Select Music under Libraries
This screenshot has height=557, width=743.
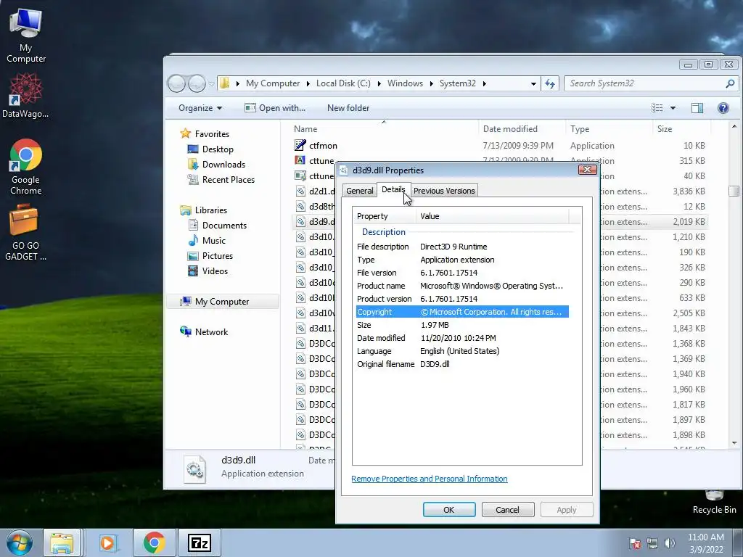point(207,241)
